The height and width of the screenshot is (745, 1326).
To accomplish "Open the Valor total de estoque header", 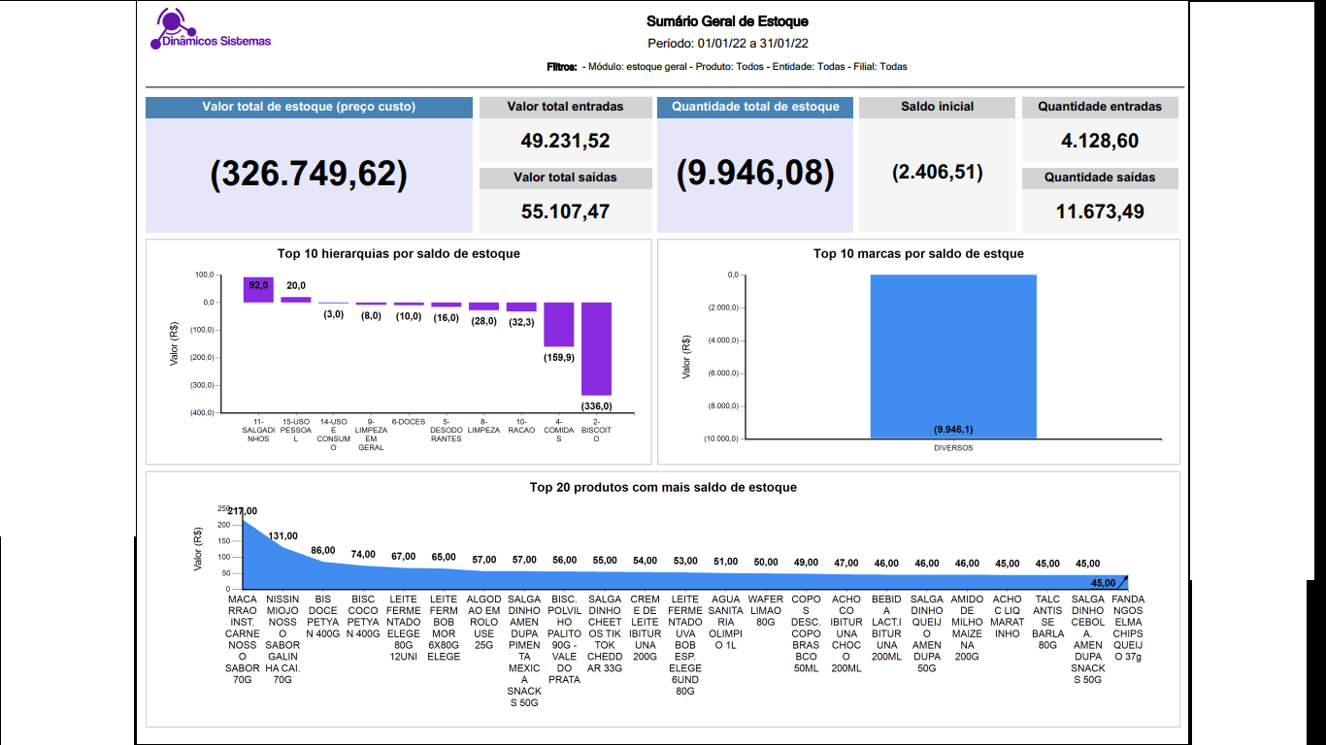I will click(x=309, y=108).
